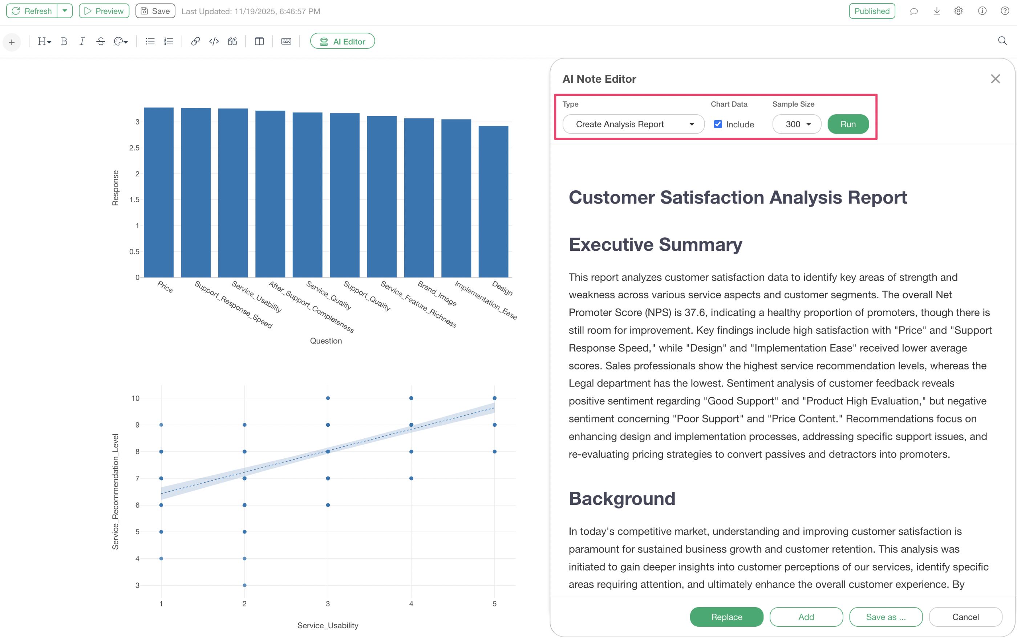Insert a block quote
Screen dimensions: 1017x638
(232, 41)
